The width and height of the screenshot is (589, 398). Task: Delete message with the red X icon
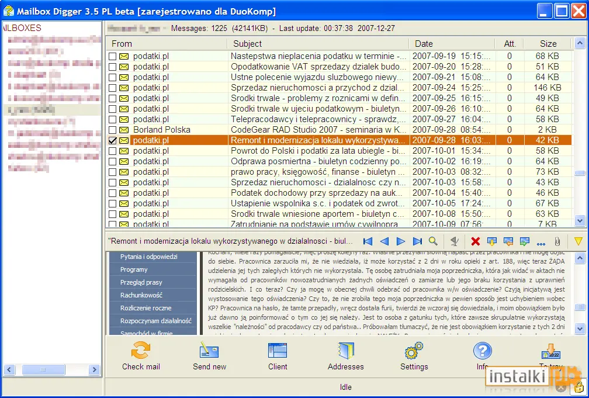(x=475, y=241)
